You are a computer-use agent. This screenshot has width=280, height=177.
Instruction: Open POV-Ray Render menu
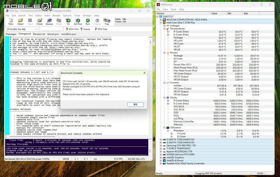[x=56, y=15]
